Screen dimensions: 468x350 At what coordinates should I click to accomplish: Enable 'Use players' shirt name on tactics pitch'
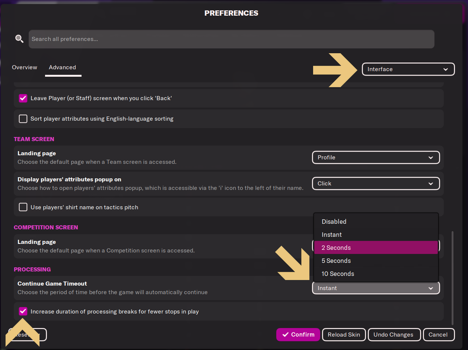point(23,207)
